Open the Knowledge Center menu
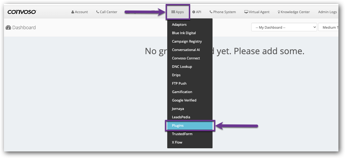 (x=294, y=12)
